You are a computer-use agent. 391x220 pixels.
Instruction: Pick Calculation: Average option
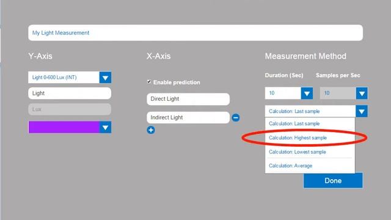click(x=310, y=166)
